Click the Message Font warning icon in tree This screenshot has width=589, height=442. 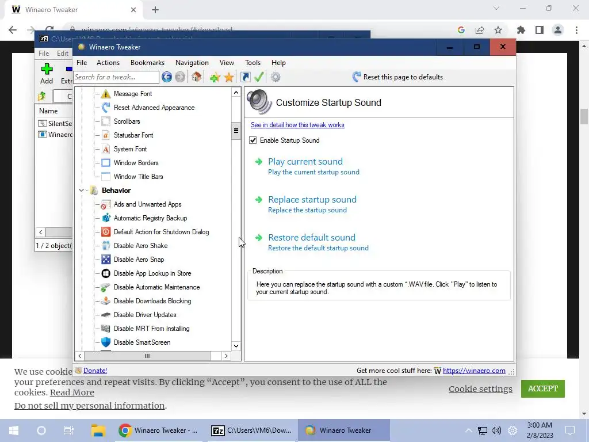[x=106, y=94]
